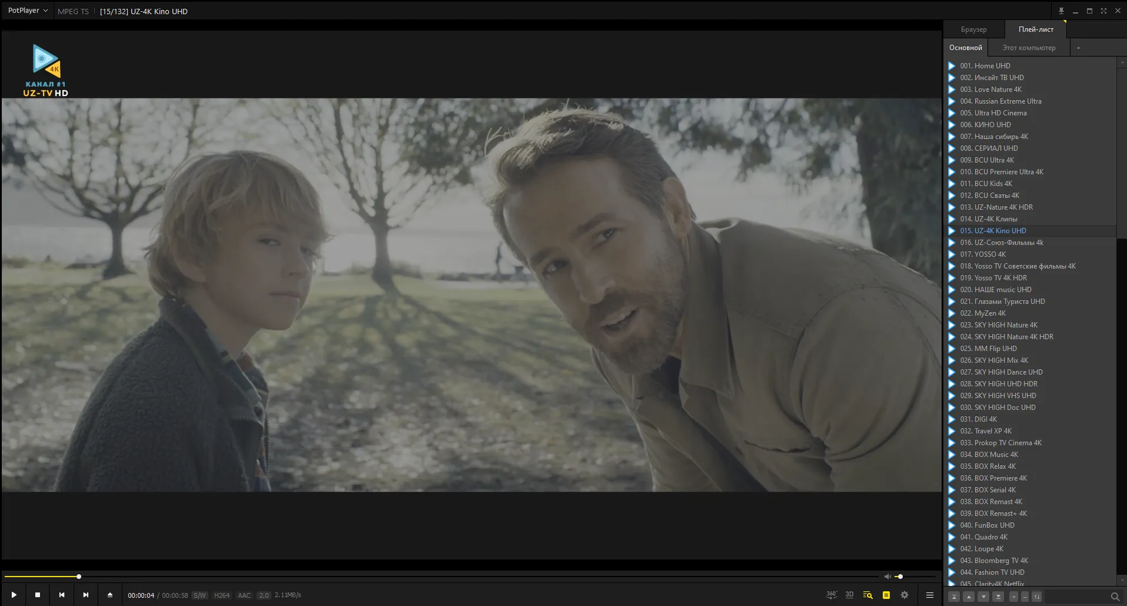Click the seek bar handle
This screenshot has width=1127, height=606.
79,577
